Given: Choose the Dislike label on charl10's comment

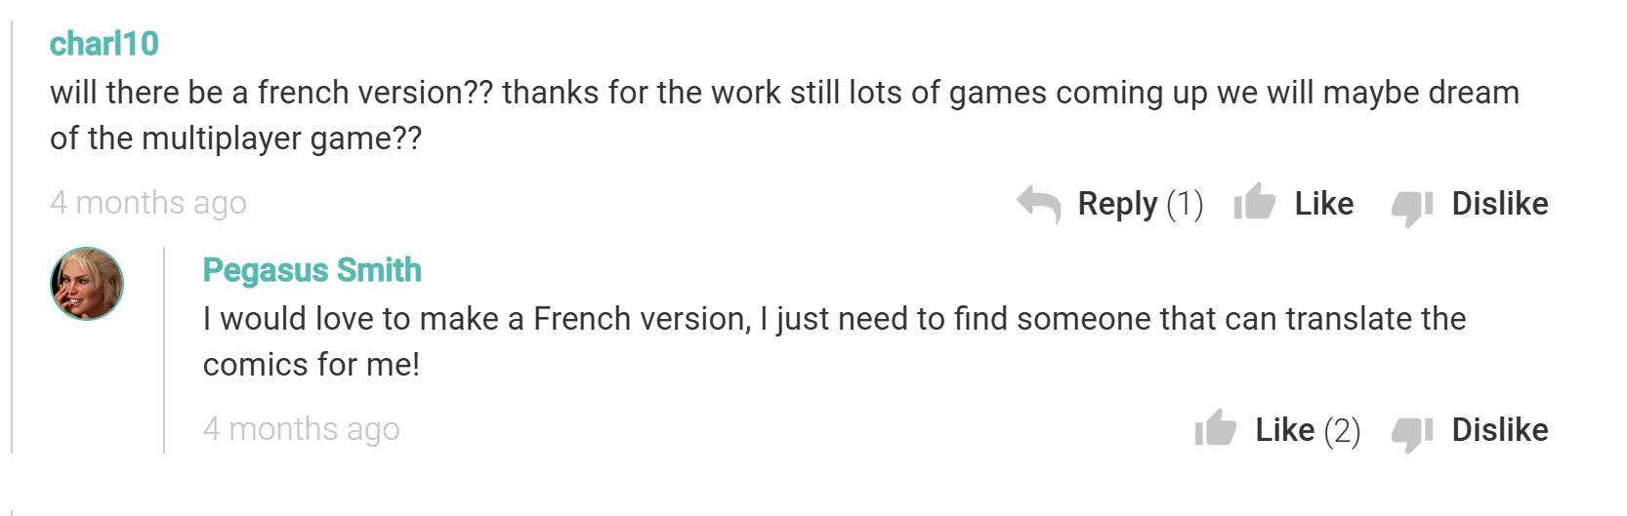Looking at the screenshot, I should pyautogui.click(x=1500, y=204).
